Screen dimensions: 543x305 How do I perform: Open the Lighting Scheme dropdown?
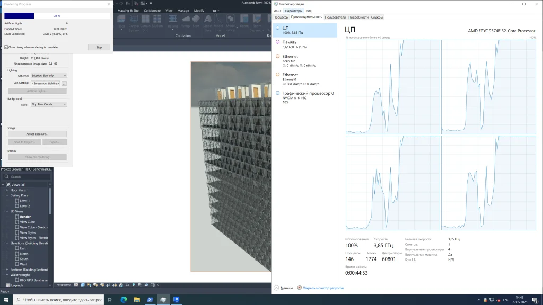tap(49, 76)
